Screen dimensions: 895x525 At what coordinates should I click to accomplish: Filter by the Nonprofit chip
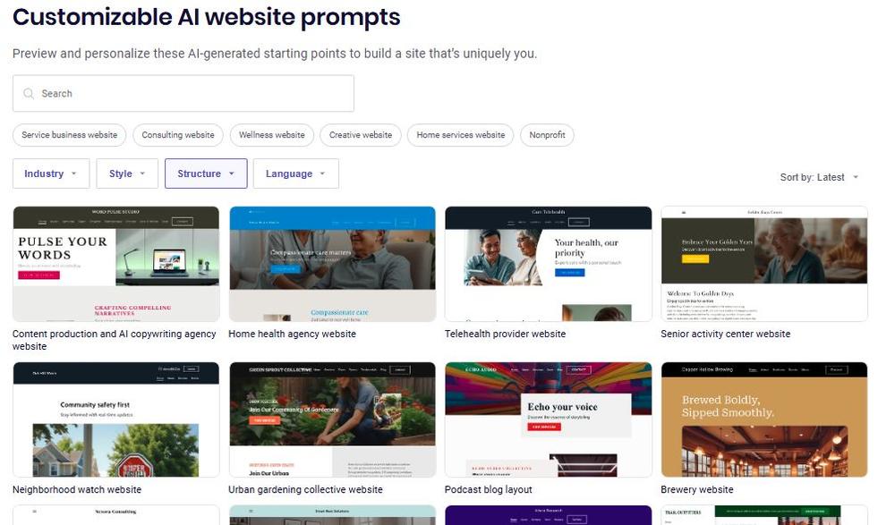pos(547,135)
